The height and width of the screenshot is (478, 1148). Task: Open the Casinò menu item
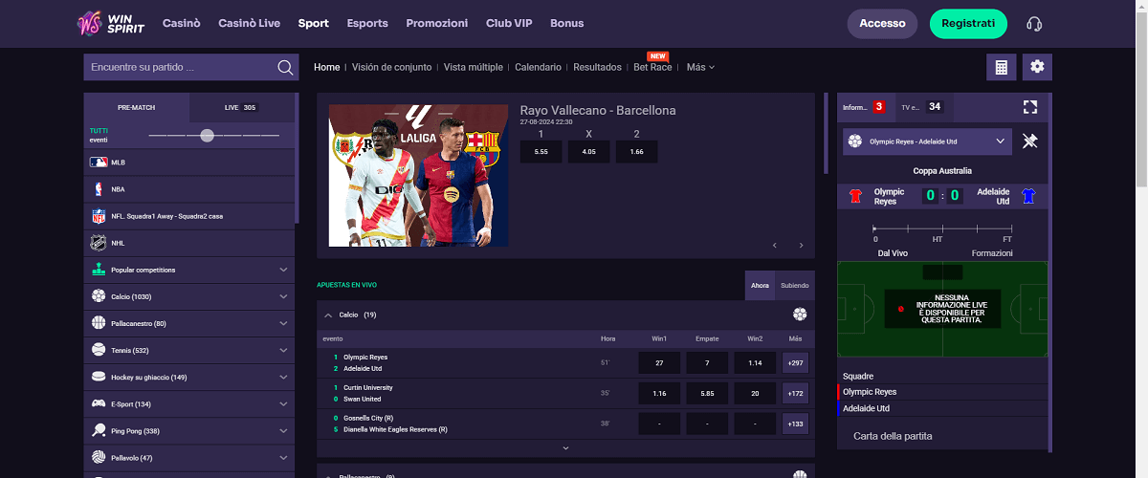click(x=182, y=23)
